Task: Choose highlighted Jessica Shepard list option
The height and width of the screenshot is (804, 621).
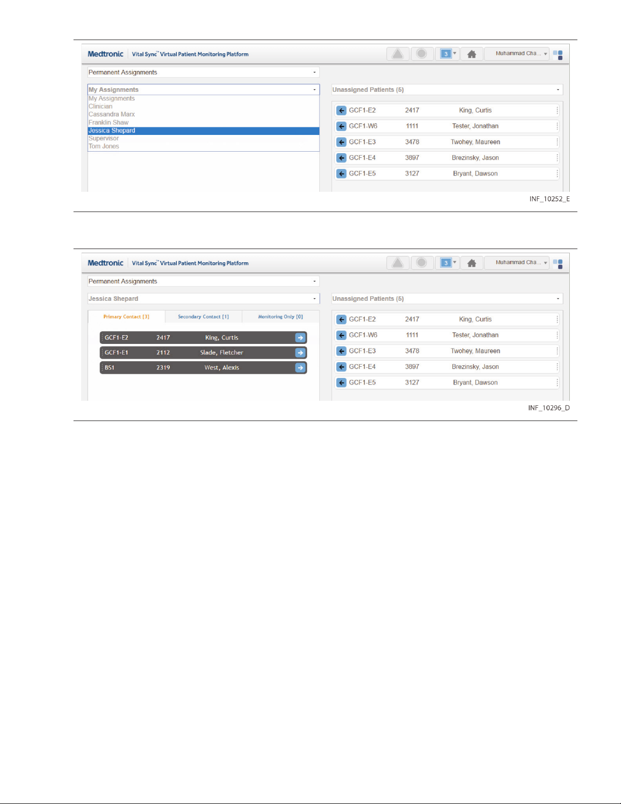Action: [204, 131]
